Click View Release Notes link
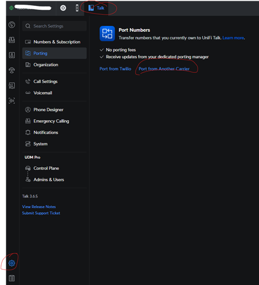This screenshot has width=259, height=285. click(x=39, y=206)
